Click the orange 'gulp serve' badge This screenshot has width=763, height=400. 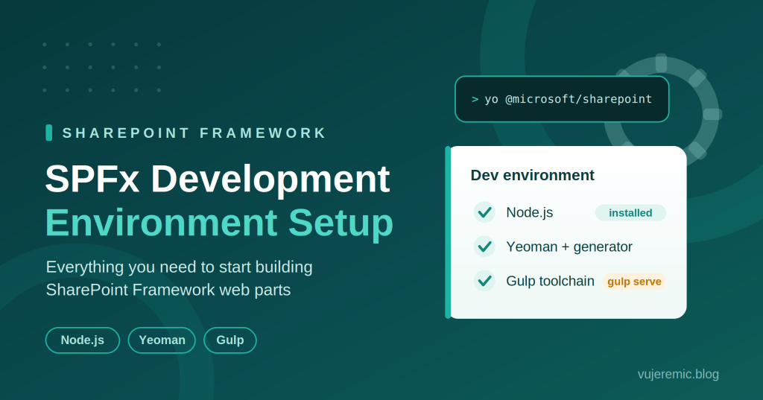(x=634, y=282)
